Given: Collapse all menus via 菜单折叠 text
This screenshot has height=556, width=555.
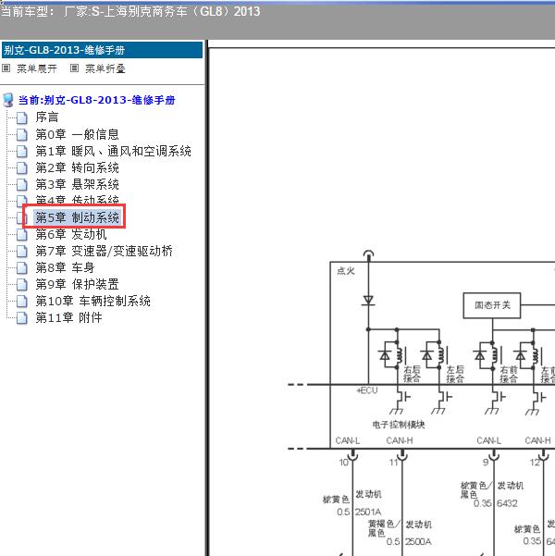Looking at the screenshot, I should pos(105,68).
